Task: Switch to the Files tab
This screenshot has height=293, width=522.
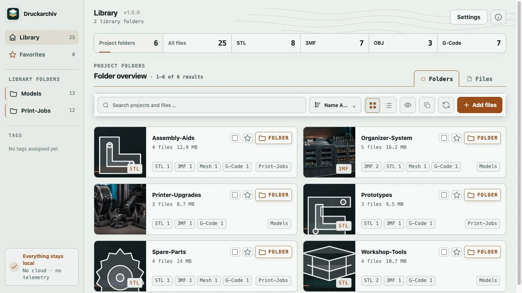Action: click(x=480, y=79)
